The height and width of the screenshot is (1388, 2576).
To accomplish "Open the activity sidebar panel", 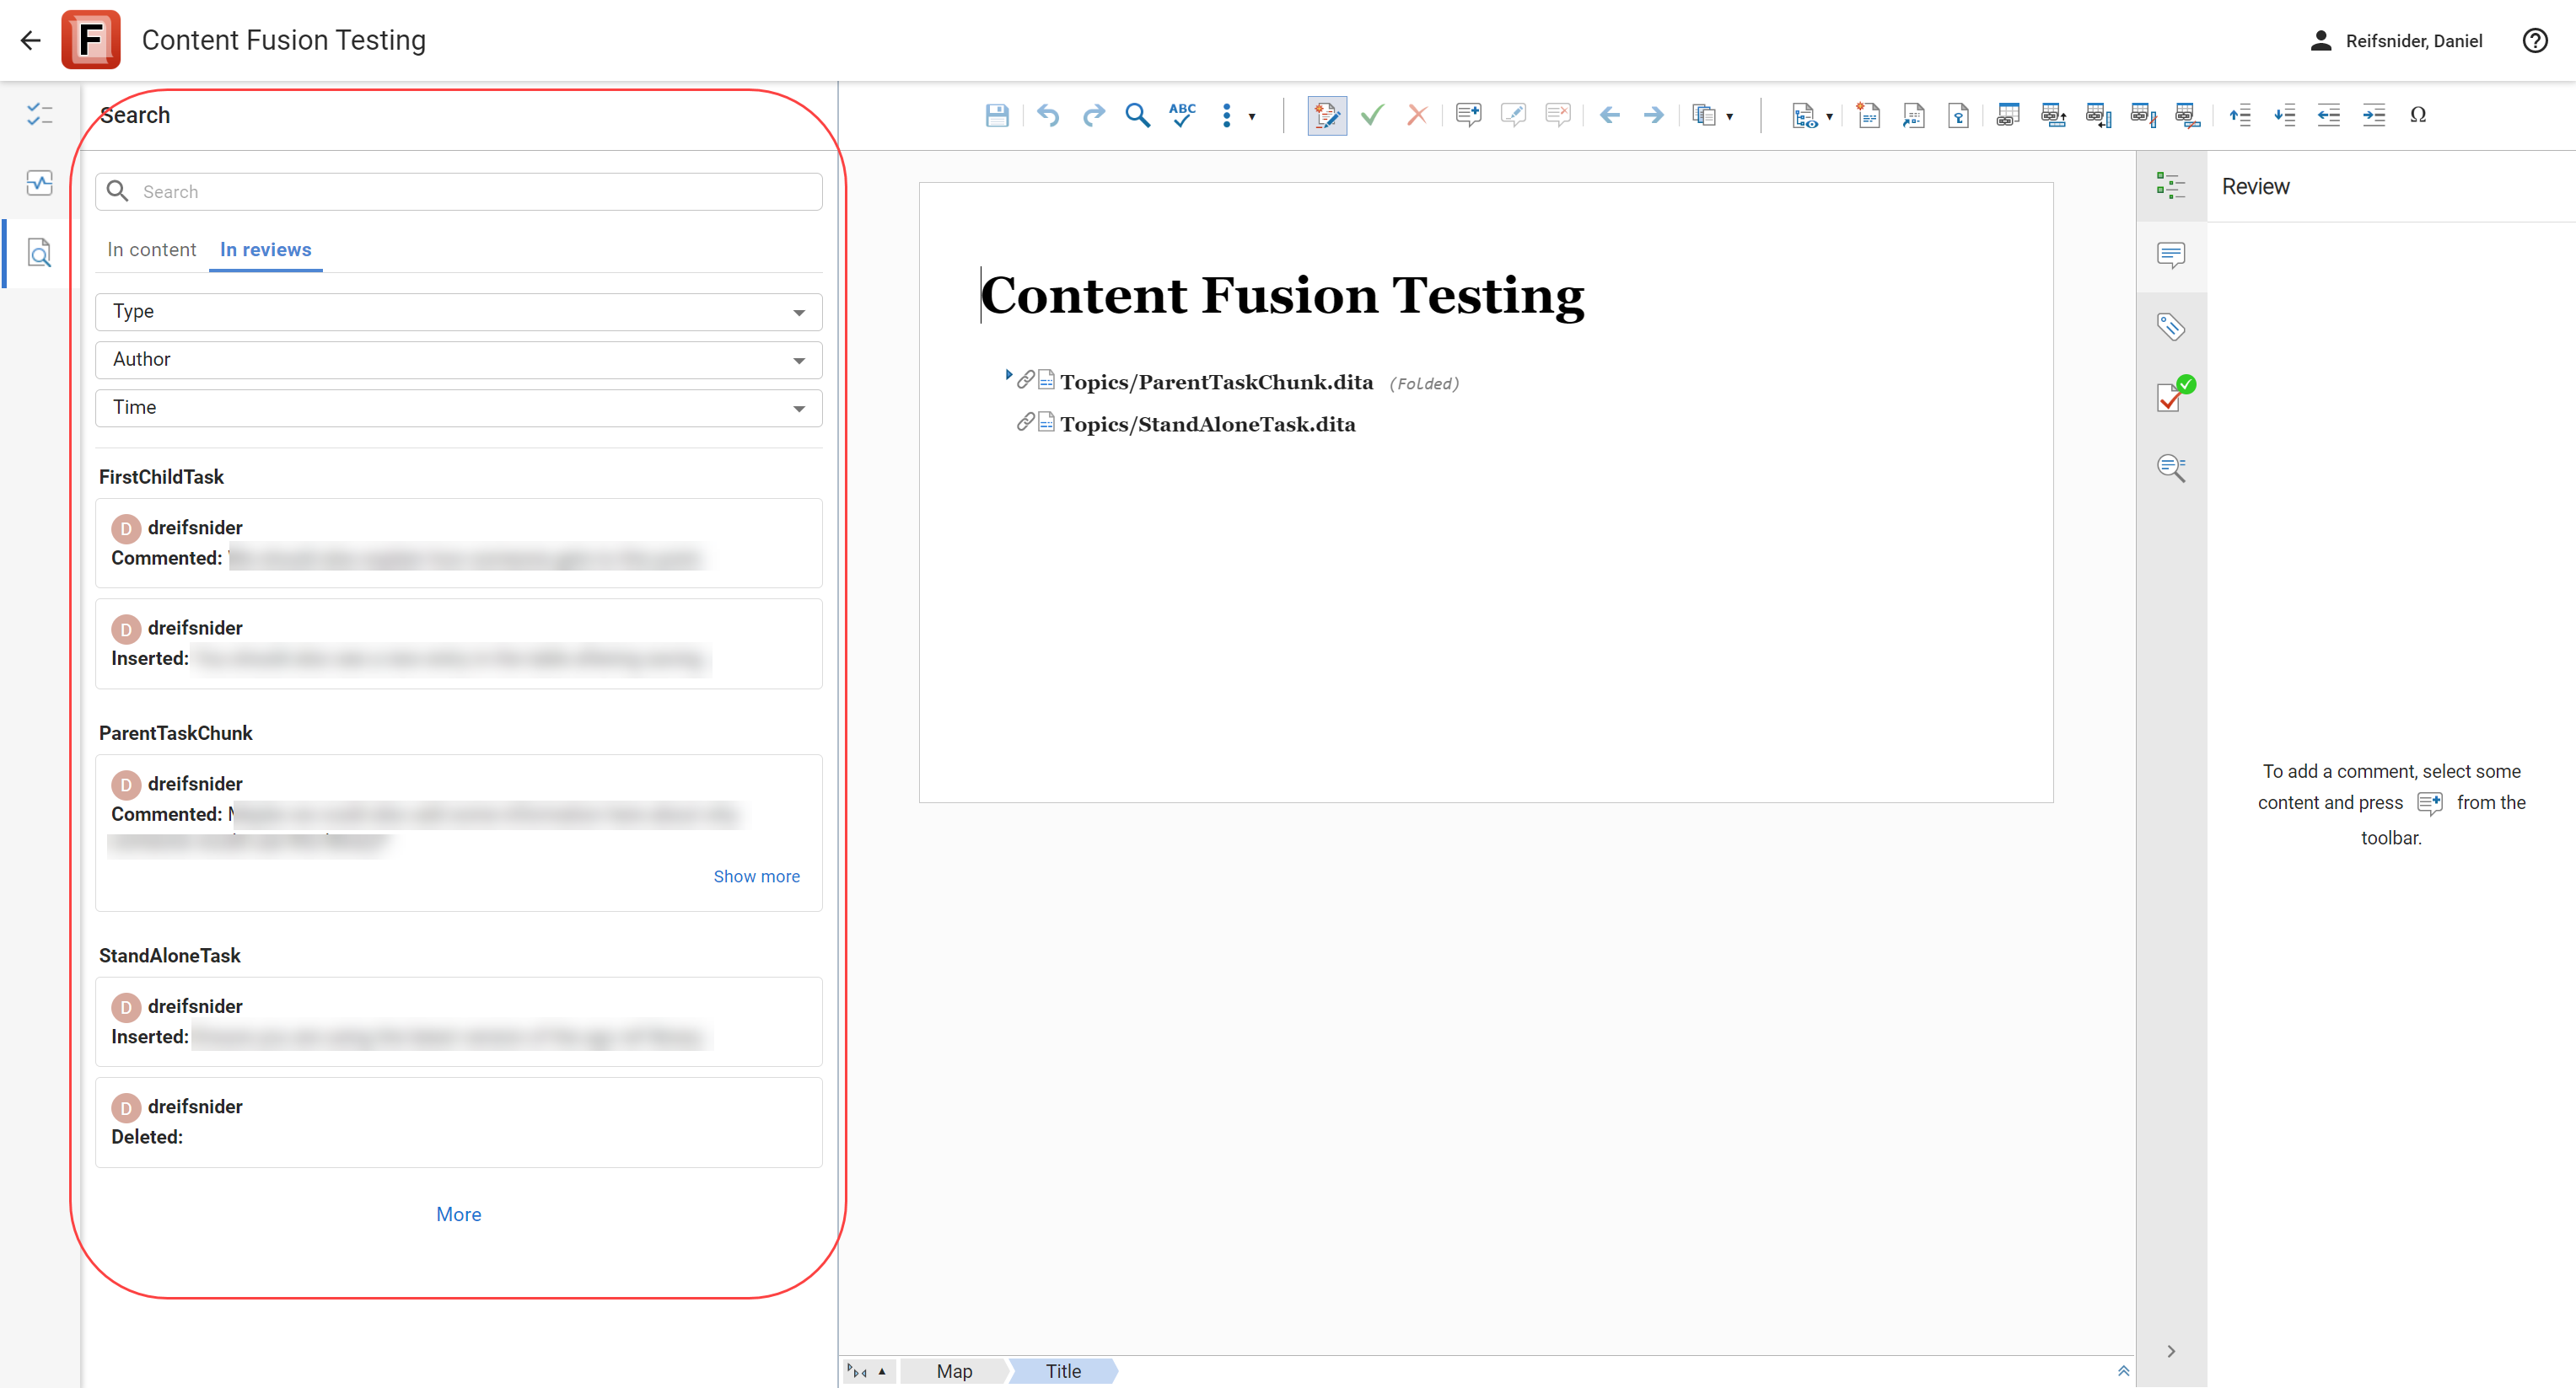I will [x=40, y=183].
